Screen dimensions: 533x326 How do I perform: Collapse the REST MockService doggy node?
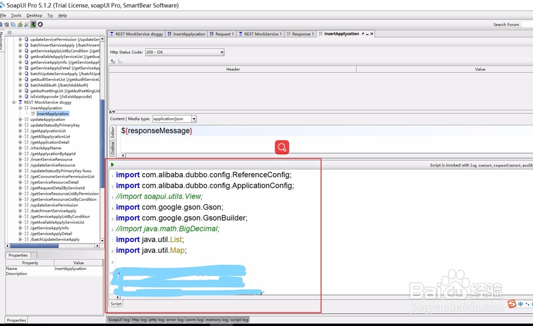pyautogui.click(x=14, y=102)
